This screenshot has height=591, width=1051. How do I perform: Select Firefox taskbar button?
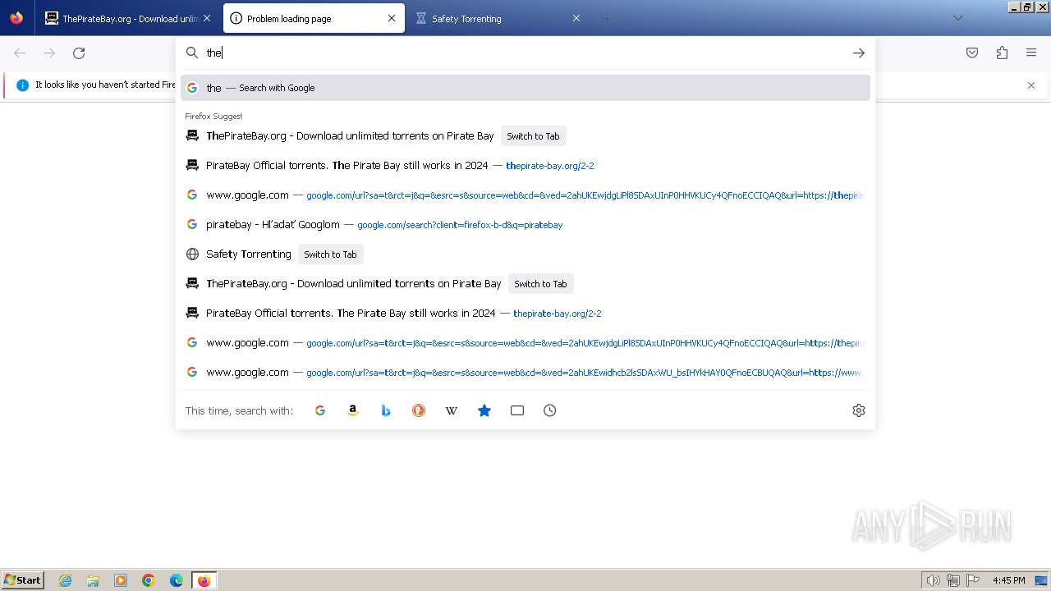204,580
